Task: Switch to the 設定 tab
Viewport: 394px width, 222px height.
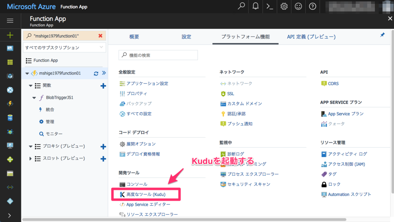Action: pyautogui.click(x=186, y=37)
